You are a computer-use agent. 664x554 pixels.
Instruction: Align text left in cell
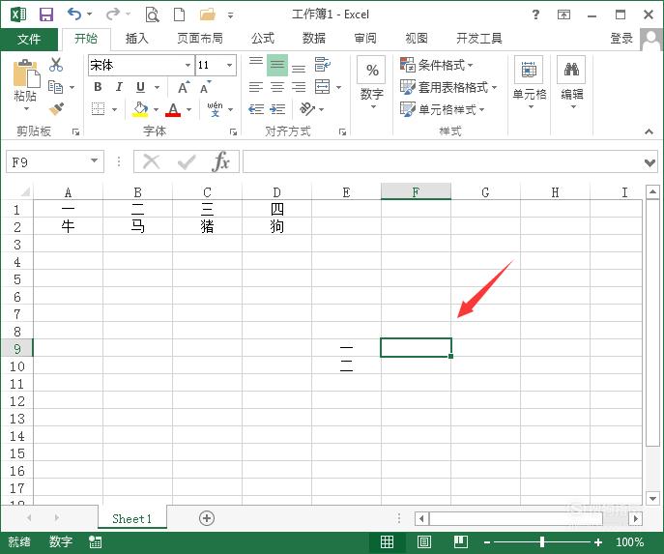click(x=256, y=87)
